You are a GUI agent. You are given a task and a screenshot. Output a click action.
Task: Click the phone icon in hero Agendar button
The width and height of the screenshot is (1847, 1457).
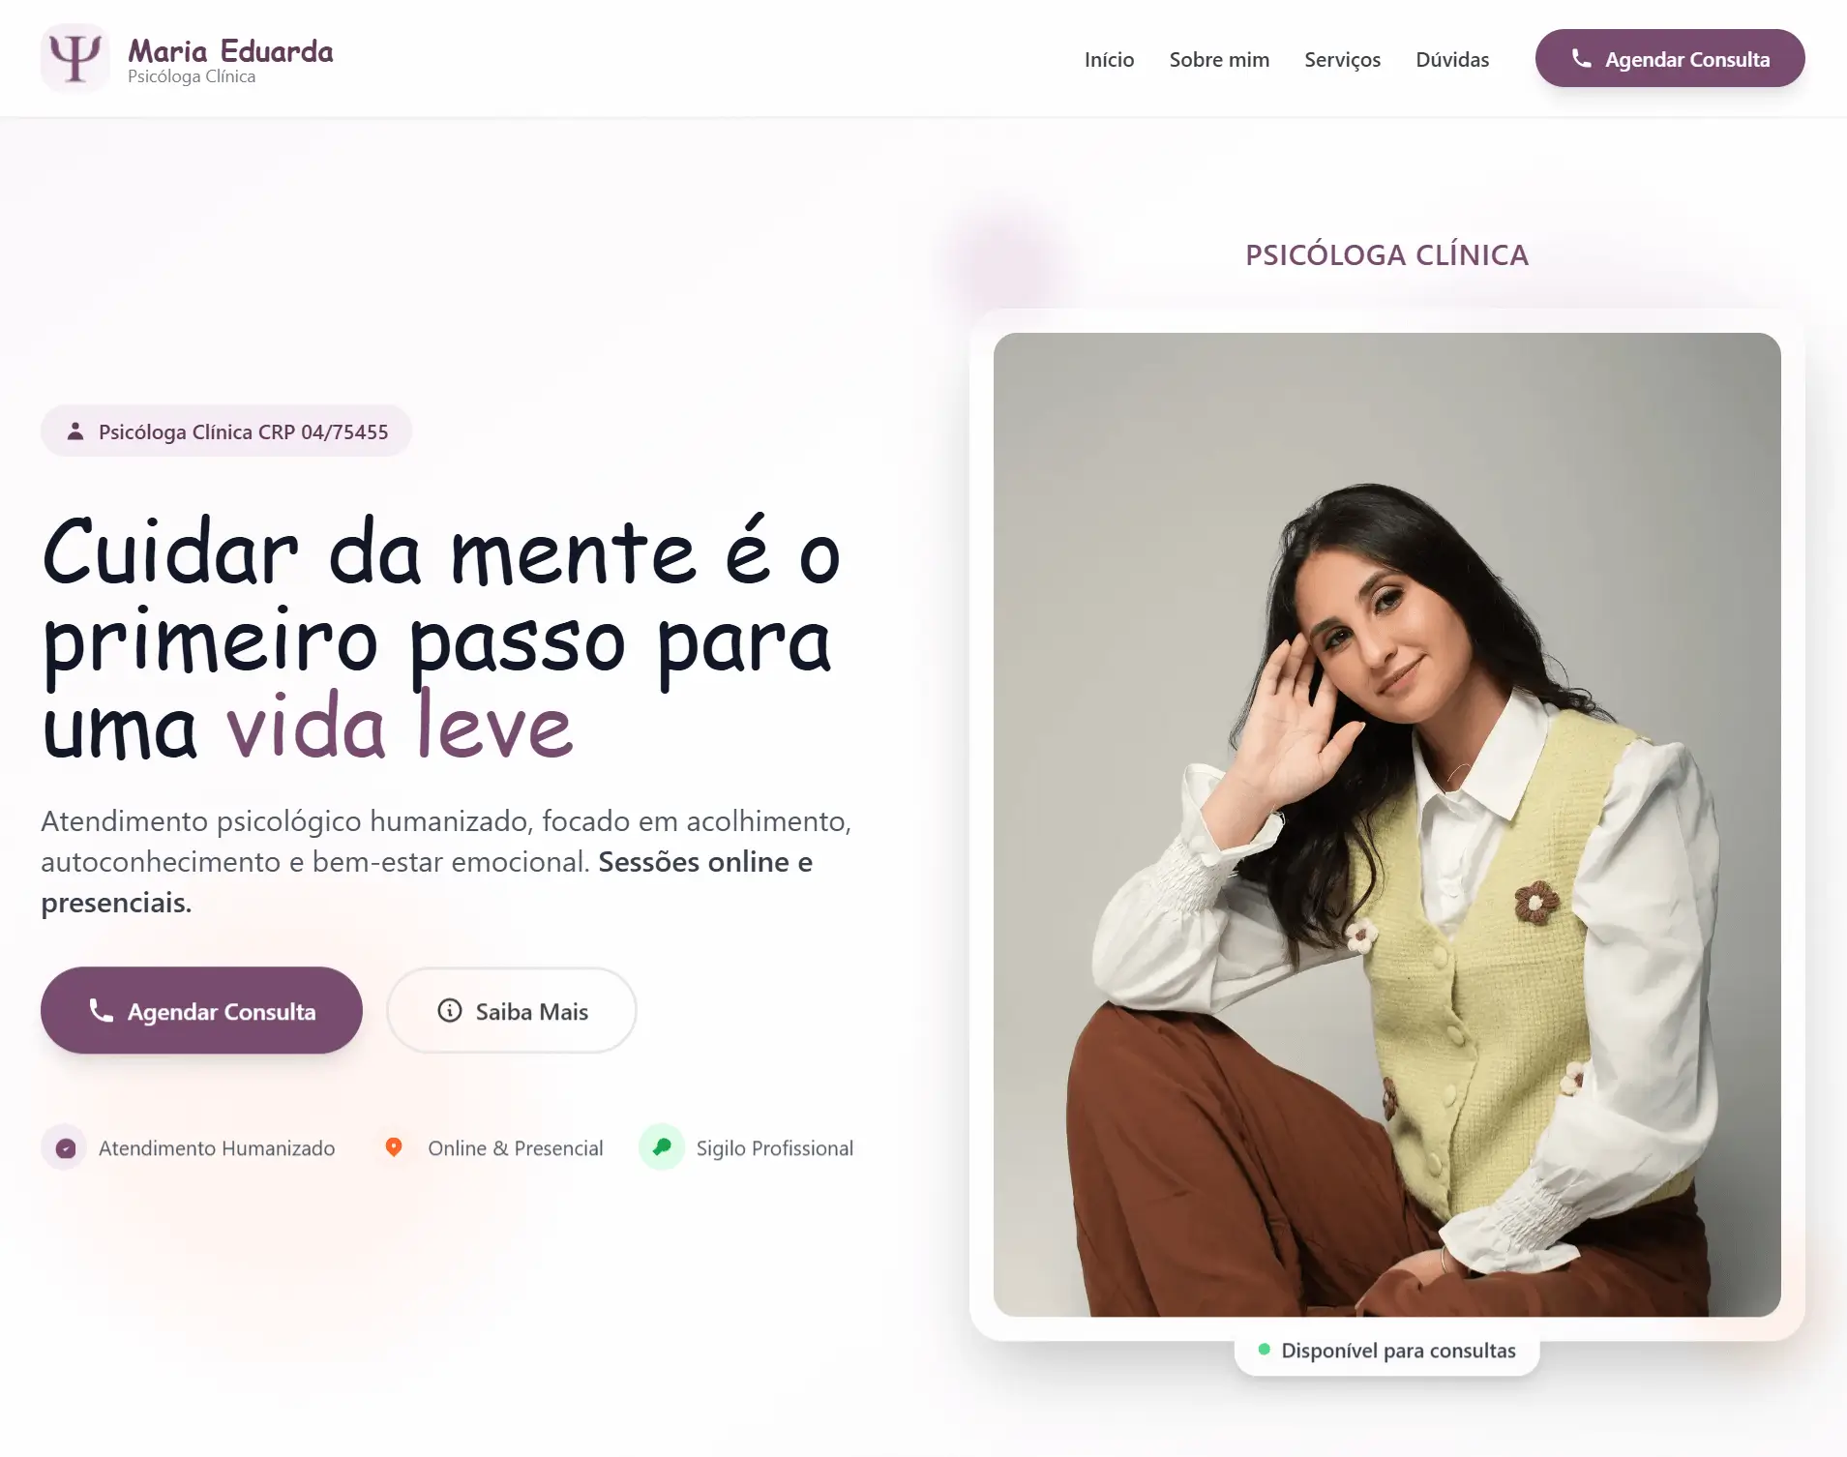tap(101, 1010)
